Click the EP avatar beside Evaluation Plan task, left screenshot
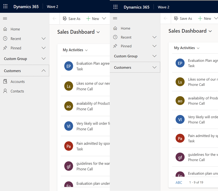Viewport: 218px width, 191px height. (x=69, y=66)
